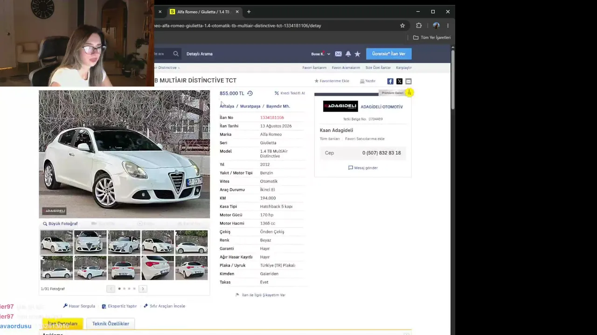Click the Muratpaşa district link
Viewport: 597px width, 335px height.
click(250, 106)
